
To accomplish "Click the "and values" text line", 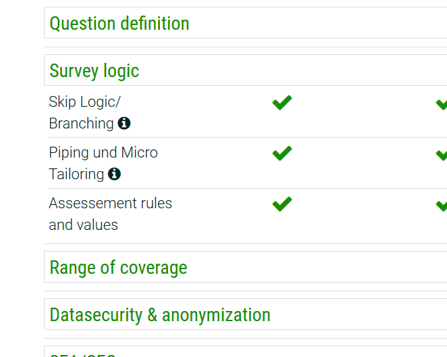I will pos(83,224).
